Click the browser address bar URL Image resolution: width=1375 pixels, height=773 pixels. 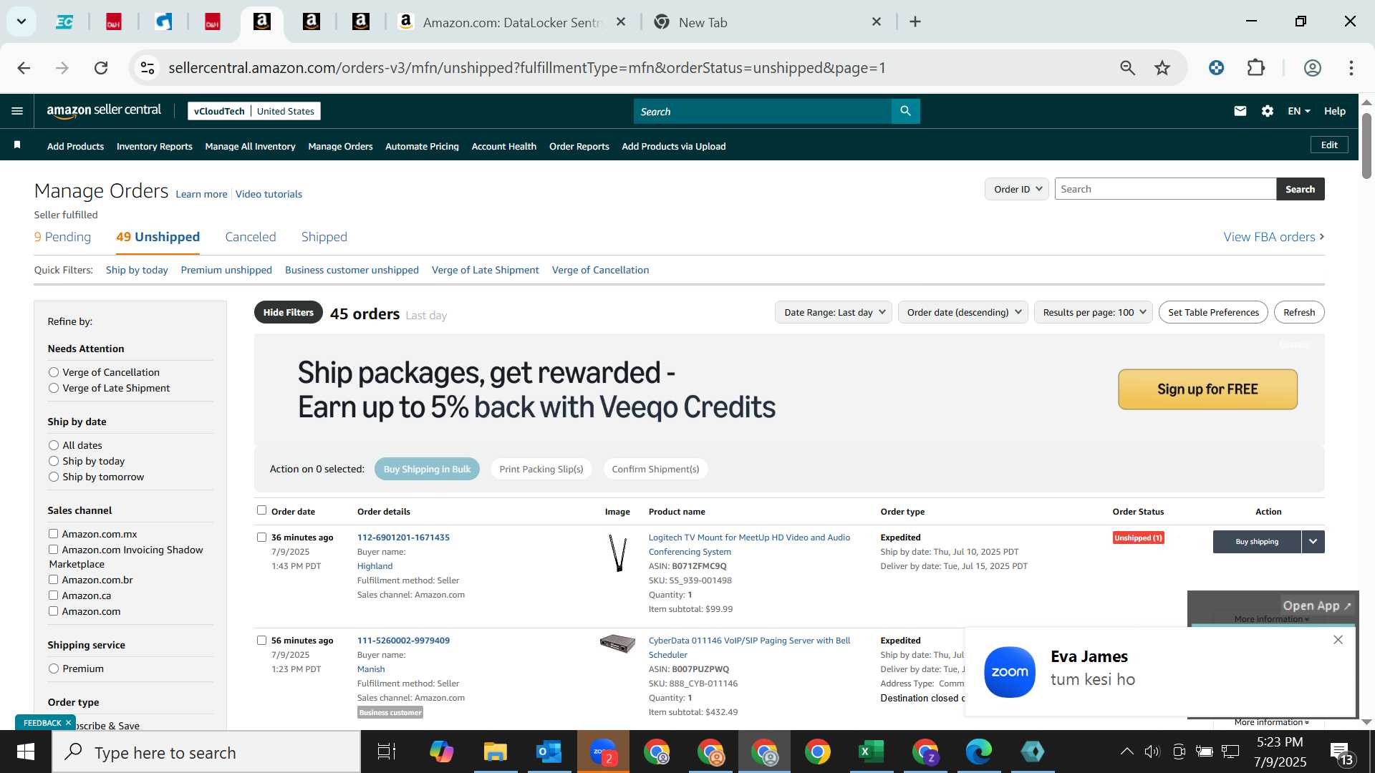pyautogui.click(x=527, y=68)
